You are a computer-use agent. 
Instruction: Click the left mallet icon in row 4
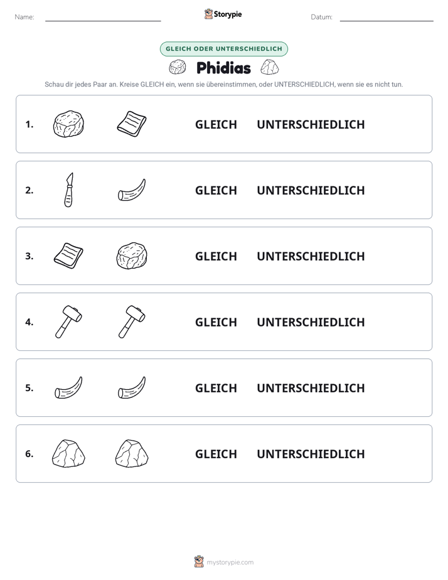[68, 322]
